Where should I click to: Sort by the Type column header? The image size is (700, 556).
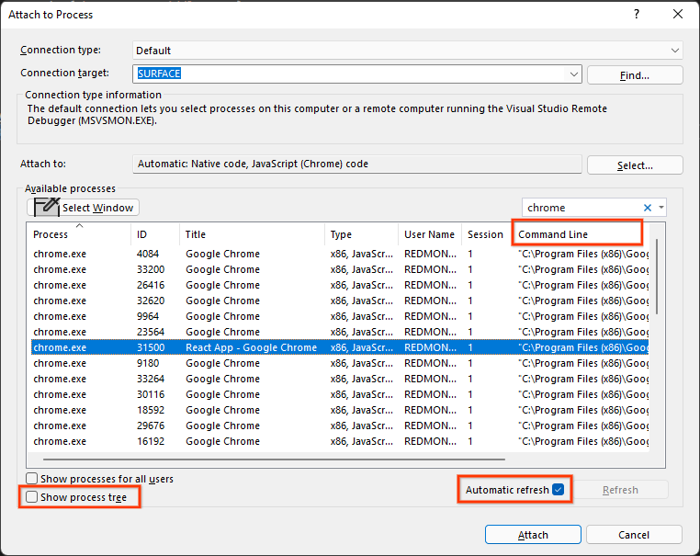click(362, 234)
